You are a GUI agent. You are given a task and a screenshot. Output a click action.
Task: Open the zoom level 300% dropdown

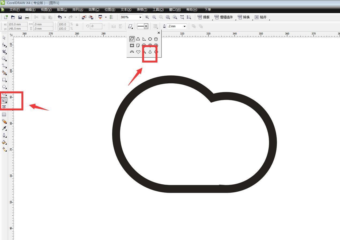coord(140,17)
